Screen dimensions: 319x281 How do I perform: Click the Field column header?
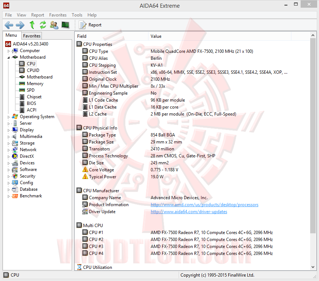click(111, 36)
